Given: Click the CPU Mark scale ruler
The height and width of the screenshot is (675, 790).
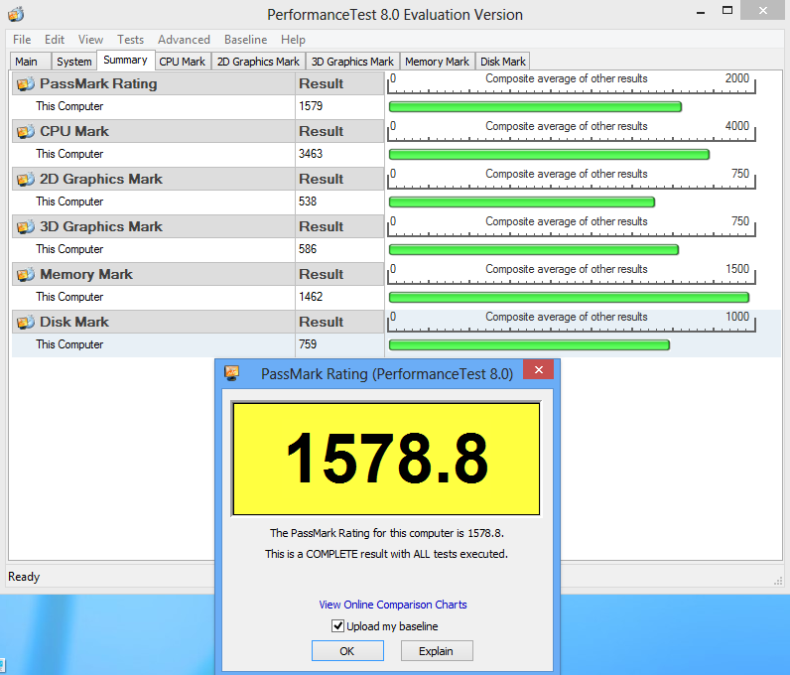Looking at the screenshot, I should 572,132.
